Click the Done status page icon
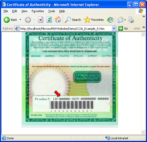Viewport: 147px width, 142px height. click(x=4, y=138)
